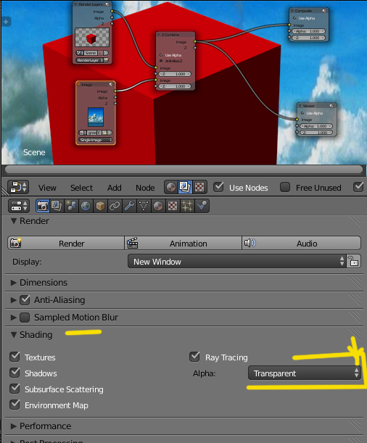This screenshot has width=367, height=443.
Task: Toggle Anti-Alias Z in Z Combine node
Action: point(161,61)
